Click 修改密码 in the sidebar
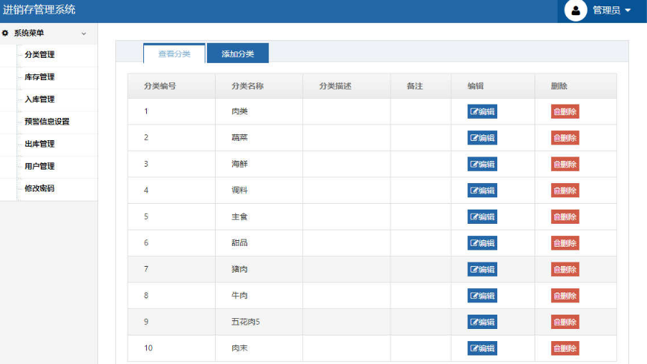 (x=39, y=188)
